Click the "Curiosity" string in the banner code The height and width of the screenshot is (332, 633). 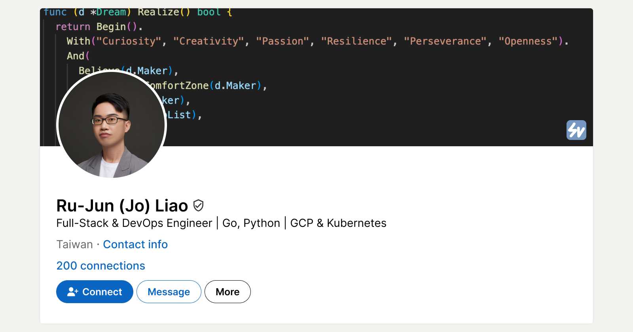[129, 41]
